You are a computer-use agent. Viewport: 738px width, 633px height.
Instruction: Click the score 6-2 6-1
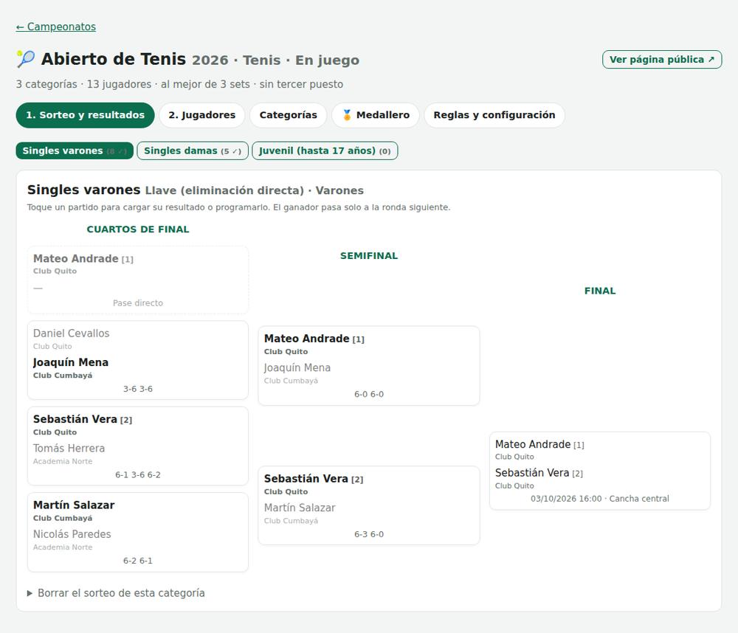click(x=138, y=561)
